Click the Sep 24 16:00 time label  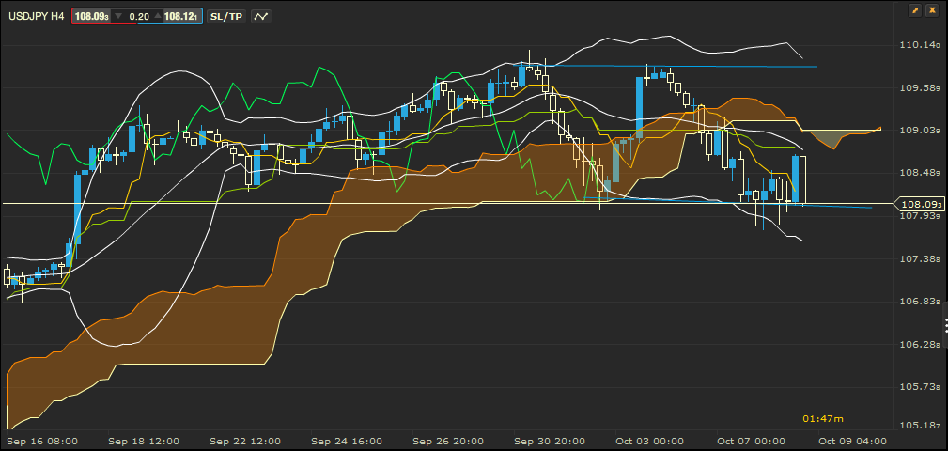(x=347, y=441)
